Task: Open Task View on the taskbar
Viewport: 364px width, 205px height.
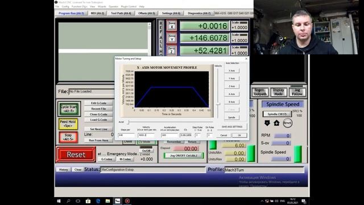Action: (78, 201)
